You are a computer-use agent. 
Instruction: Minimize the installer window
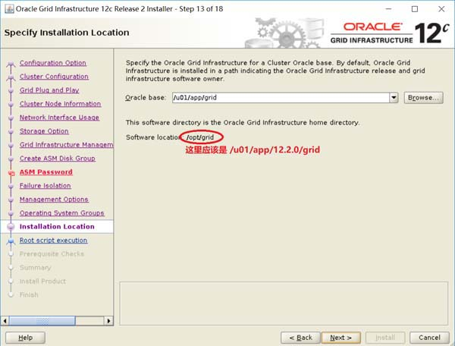[x=388, y=9]
